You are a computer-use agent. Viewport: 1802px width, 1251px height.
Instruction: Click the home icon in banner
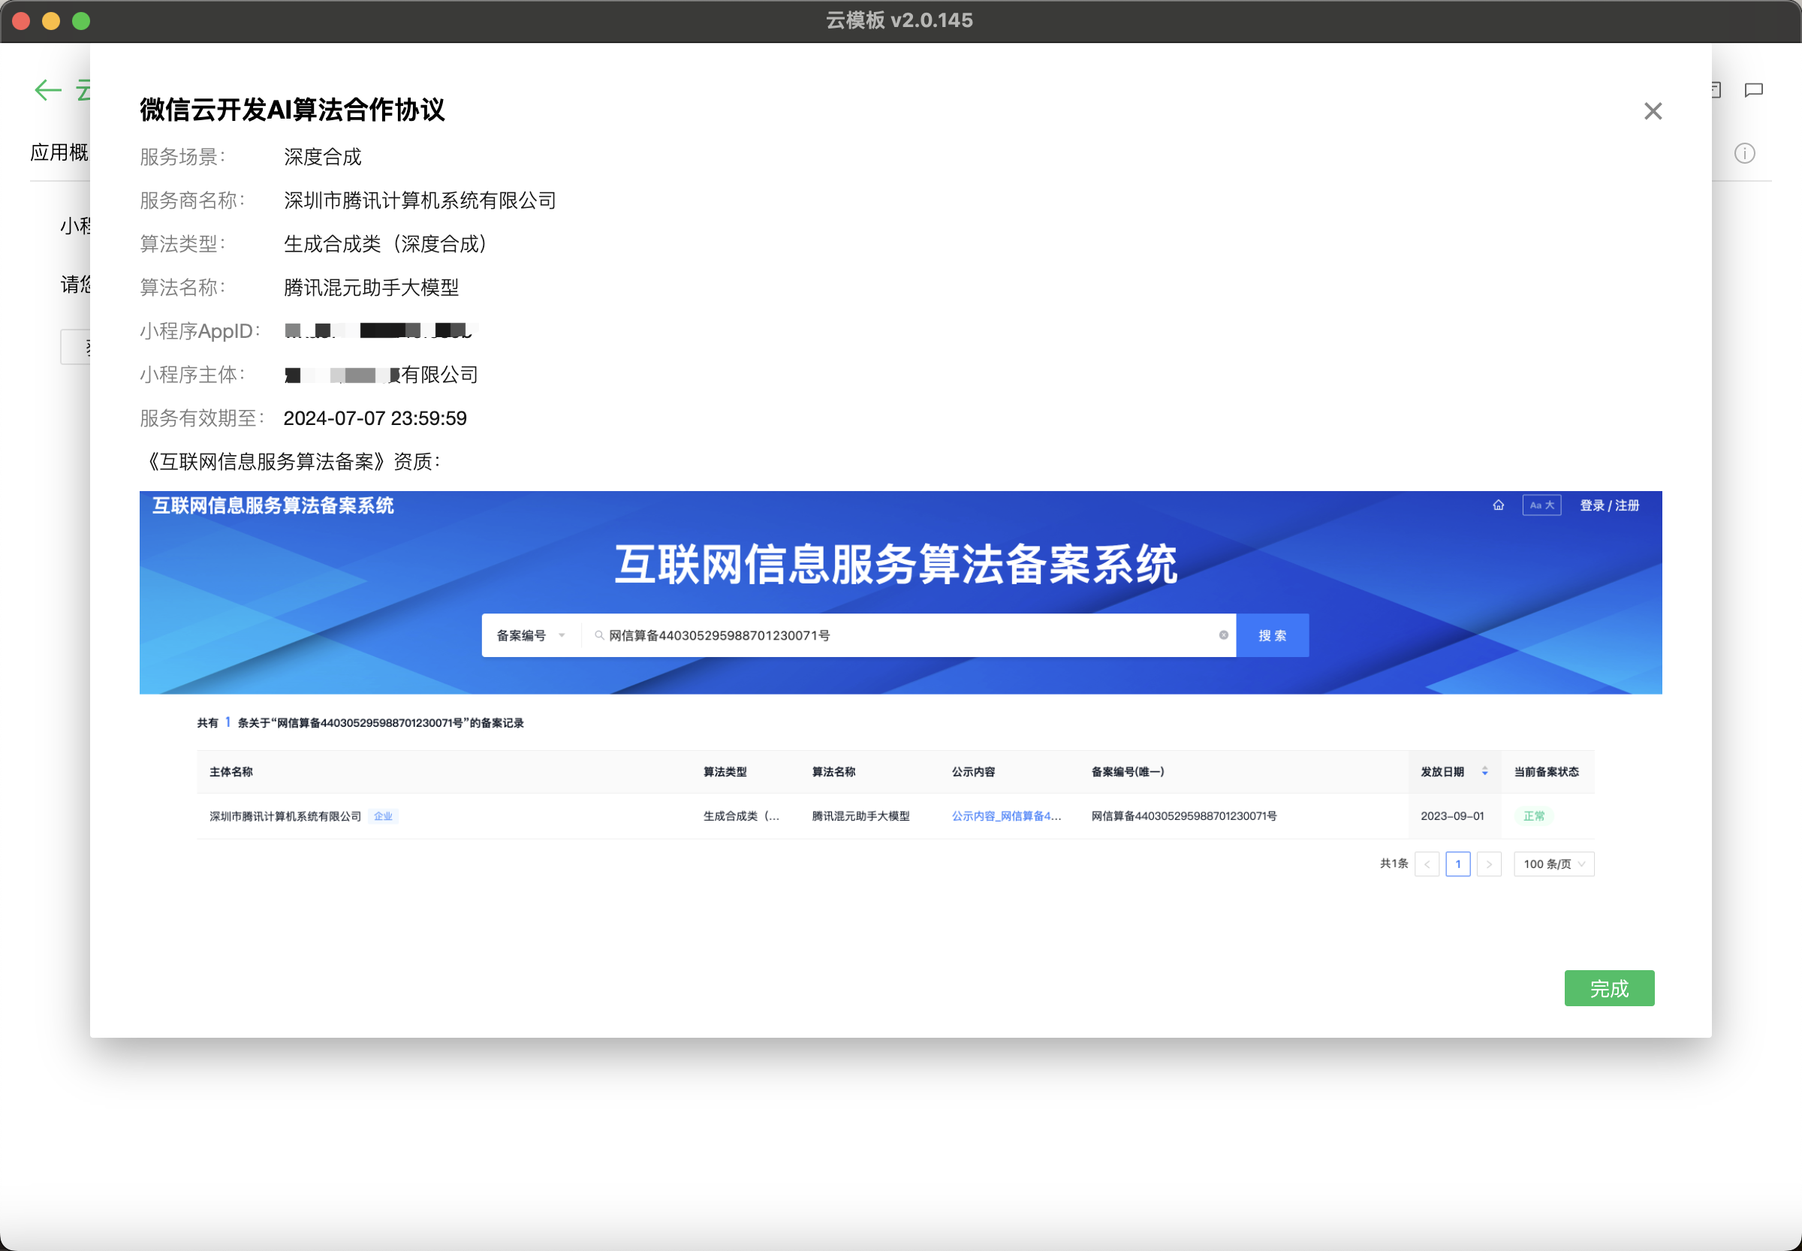(1498, 505)
